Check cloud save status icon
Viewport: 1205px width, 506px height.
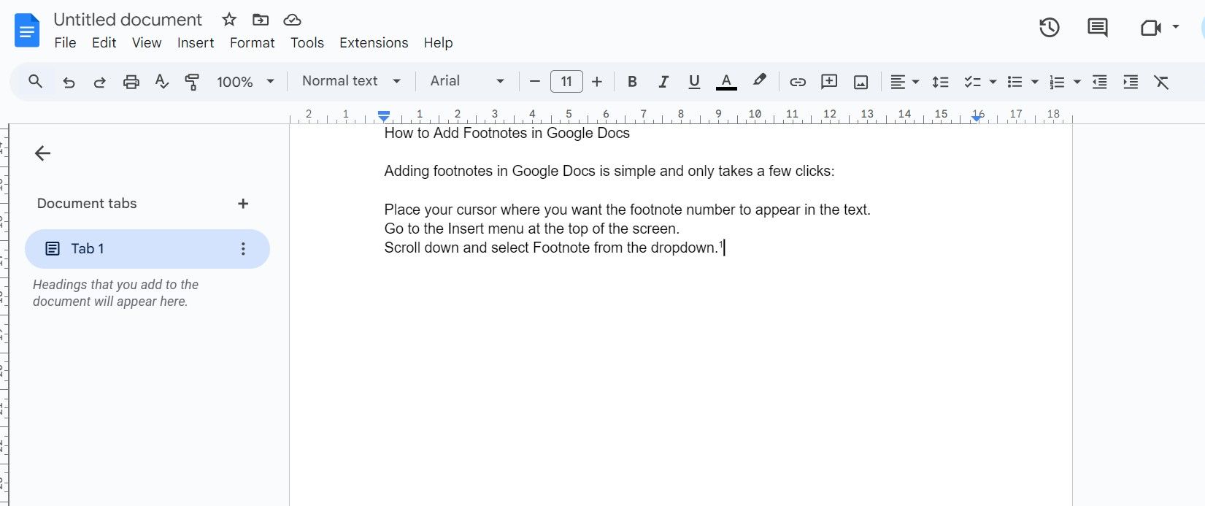point(292,20)
